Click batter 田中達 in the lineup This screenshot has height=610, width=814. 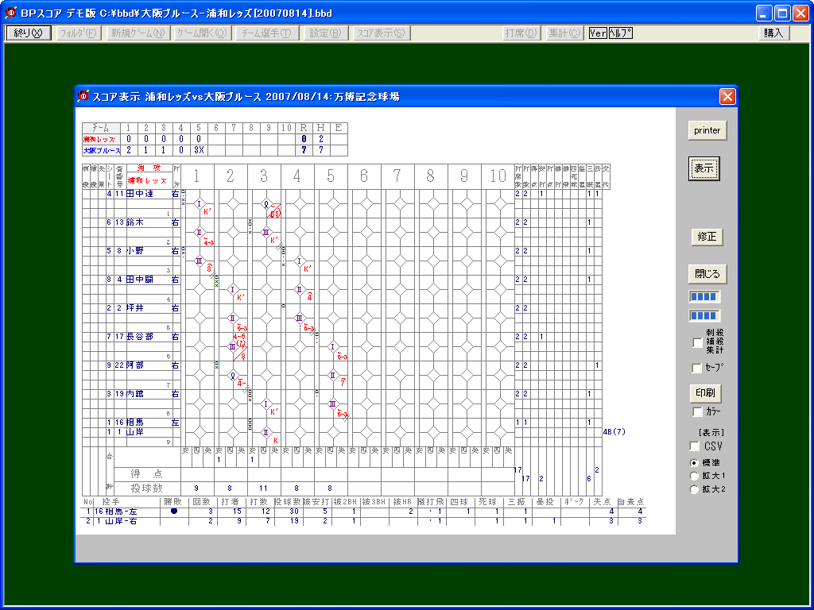coord(140,194)
